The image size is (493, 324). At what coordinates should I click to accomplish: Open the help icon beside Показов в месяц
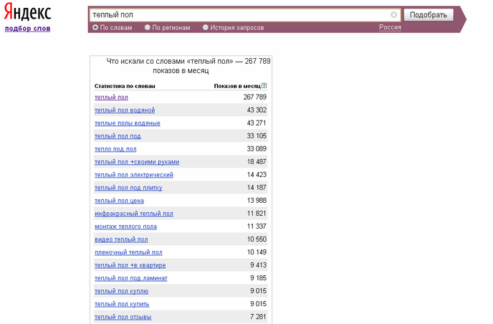(264, 85)
